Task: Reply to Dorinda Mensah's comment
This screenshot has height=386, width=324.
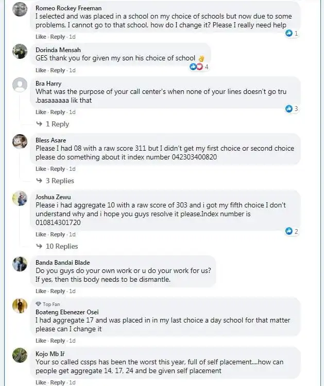Action: pos(58,70)
